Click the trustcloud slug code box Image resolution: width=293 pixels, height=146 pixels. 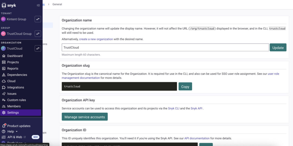pos(119,87)
